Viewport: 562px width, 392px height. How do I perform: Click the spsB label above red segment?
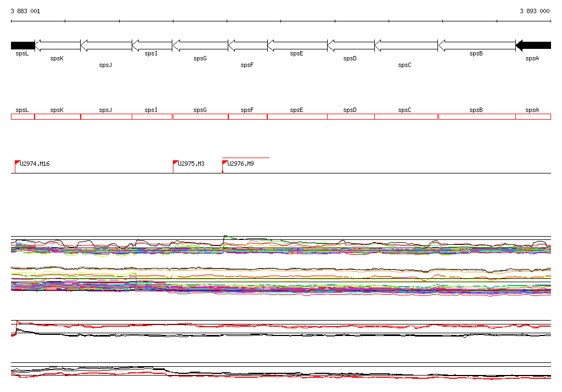[476, 110]
